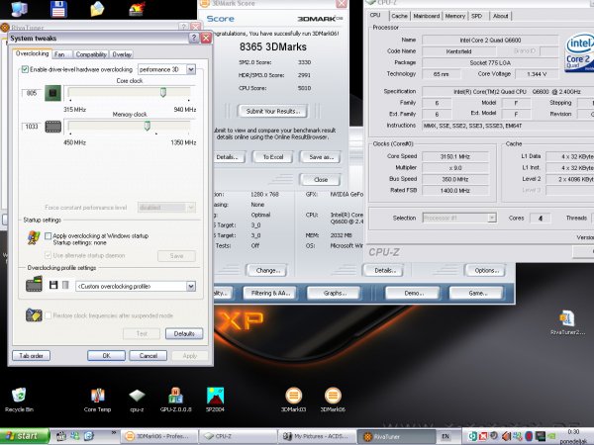Launch Core Temp from the desktop

point(97,400)
